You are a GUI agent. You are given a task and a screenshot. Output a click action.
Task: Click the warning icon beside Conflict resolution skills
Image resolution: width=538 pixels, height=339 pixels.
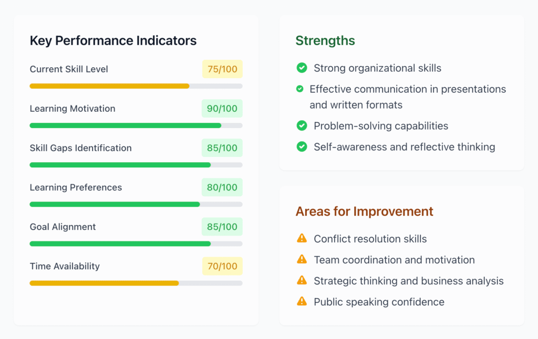coord(302,239)
